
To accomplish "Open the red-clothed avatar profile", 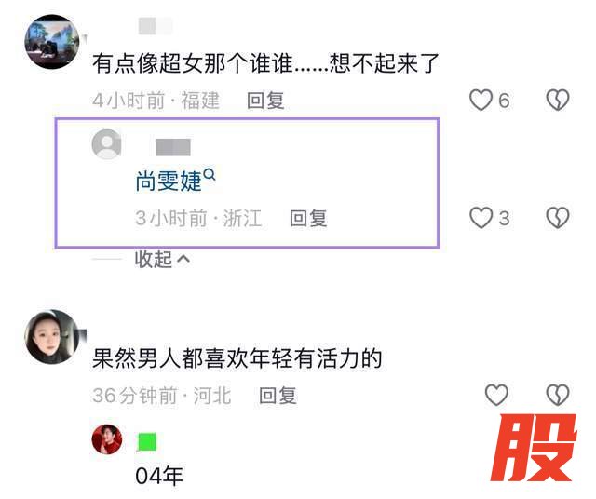I will pyautogui.click(x=107, y=439).
